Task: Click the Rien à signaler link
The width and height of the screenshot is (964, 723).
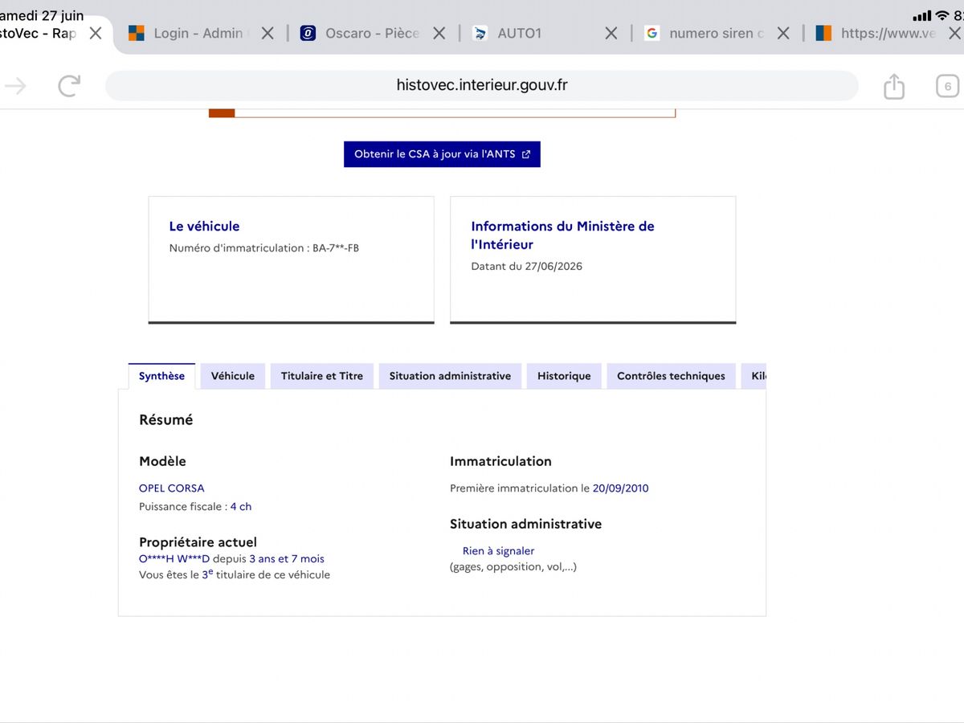Action: [x=498, y=551]
